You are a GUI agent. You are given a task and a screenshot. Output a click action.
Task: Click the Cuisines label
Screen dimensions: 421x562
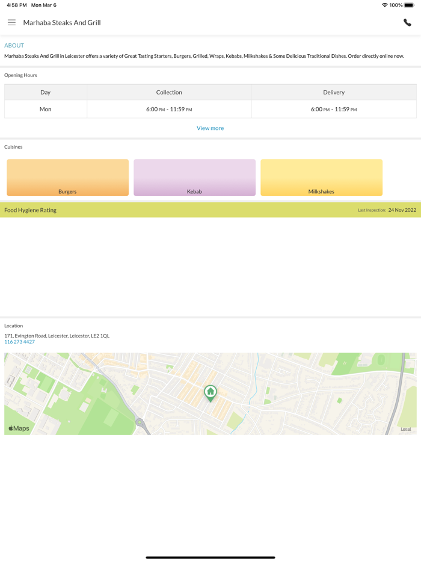13,147
